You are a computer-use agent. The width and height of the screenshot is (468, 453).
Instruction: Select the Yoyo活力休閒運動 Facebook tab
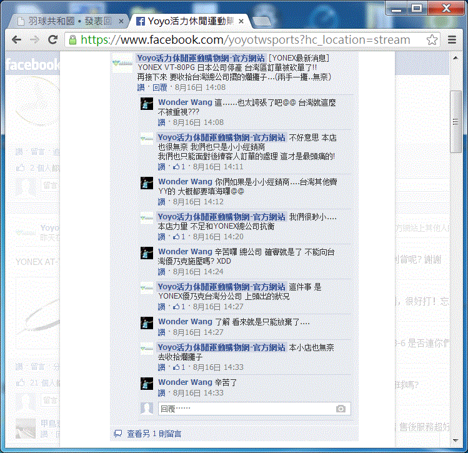(x=187, y=21)
